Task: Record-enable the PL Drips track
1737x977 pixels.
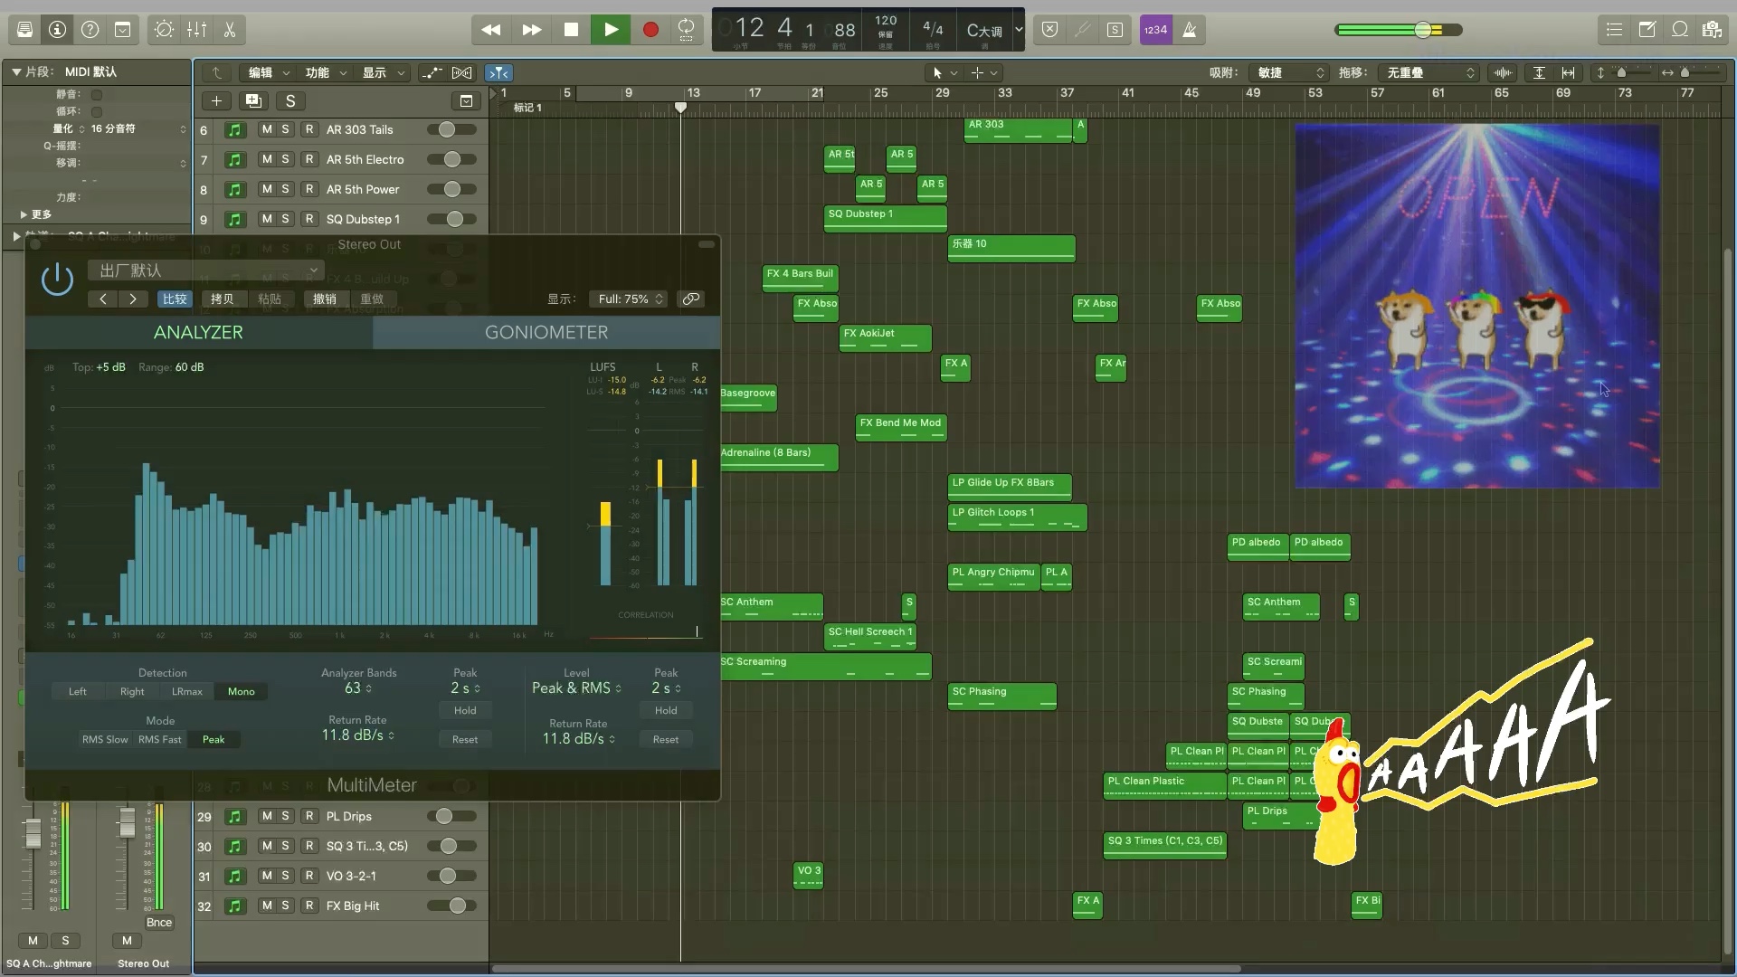Action: coord(309,816)
